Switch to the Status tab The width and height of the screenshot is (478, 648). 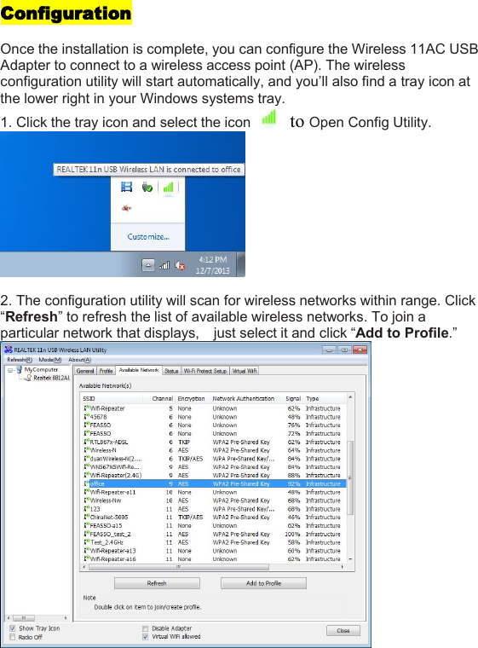pos(171,371)
